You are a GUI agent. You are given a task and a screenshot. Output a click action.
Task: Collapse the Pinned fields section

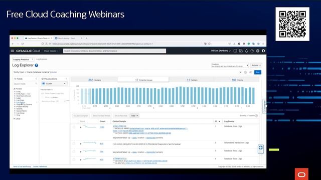point(15,89)
